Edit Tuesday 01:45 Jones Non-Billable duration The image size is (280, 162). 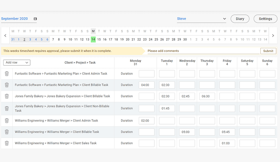click(x=167, y=108)
